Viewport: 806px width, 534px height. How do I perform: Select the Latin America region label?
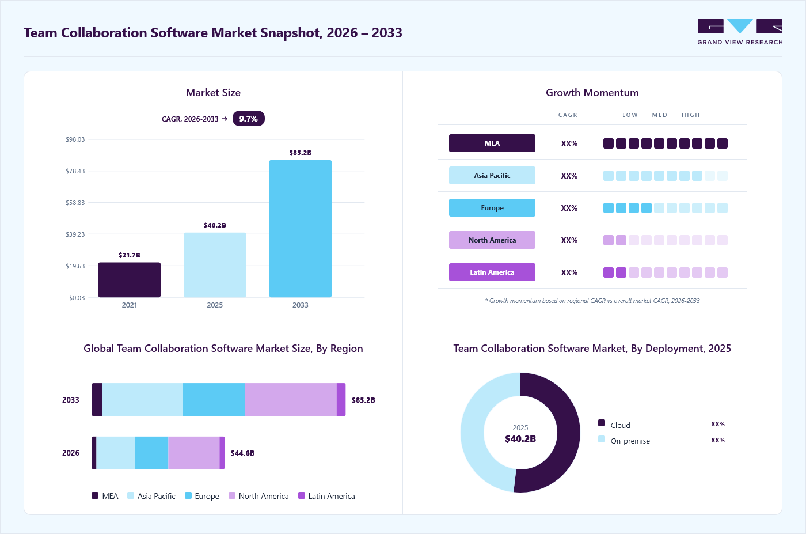(x=492, y=272)
